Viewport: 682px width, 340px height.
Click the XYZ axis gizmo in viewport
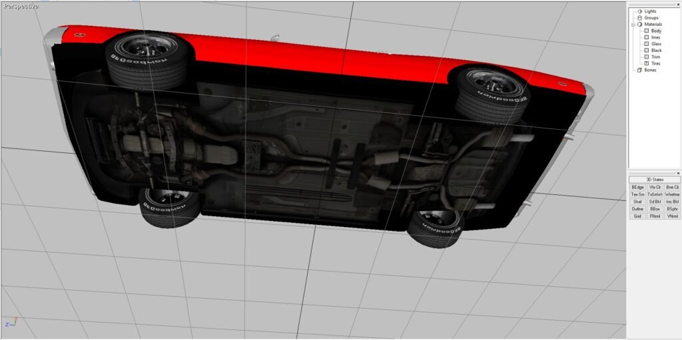11,323
